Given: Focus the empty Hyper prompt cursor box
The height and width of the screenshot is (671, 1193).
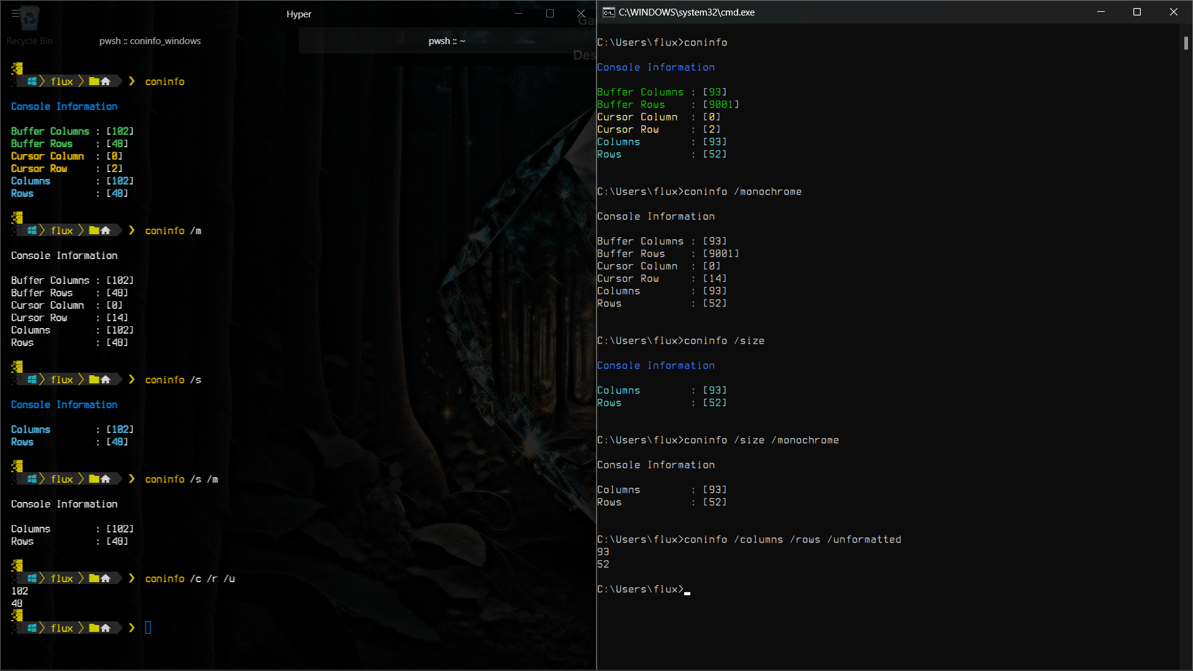Looking at the screenshot, I should [148, 628].
